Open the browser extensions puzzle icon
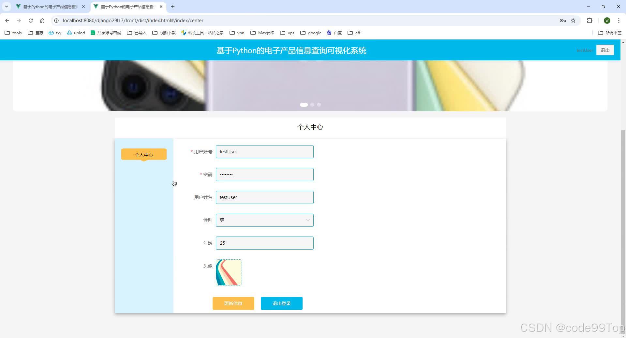 click(x=590, y=20)
